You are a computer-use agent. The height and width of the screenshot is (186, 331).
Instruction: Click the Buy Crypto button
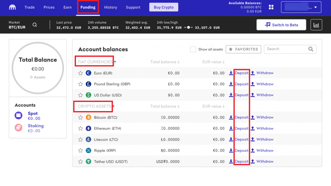click(x=164, y=7)
